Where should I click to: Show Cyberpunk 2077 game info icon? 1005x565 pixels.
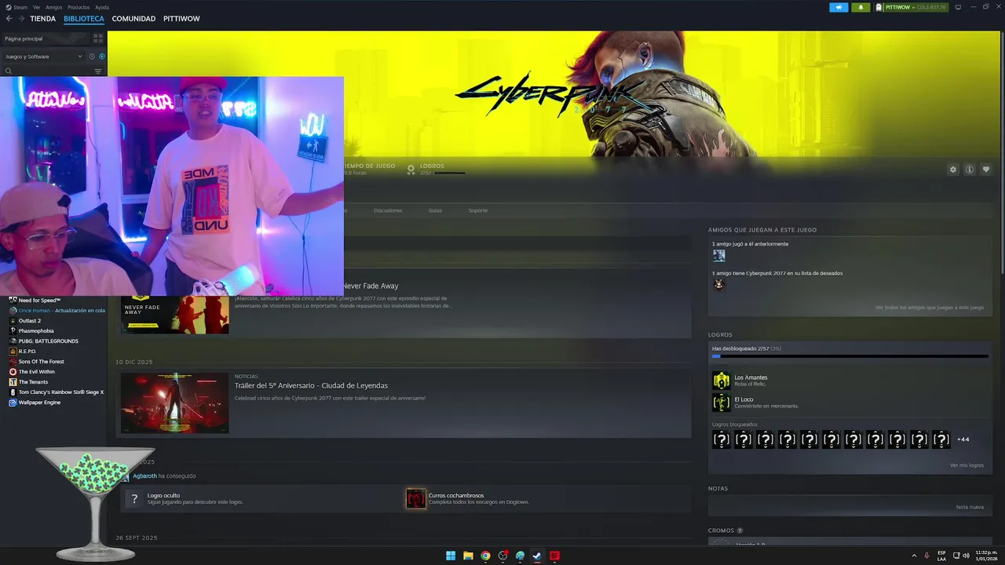(x=970, y=169)
